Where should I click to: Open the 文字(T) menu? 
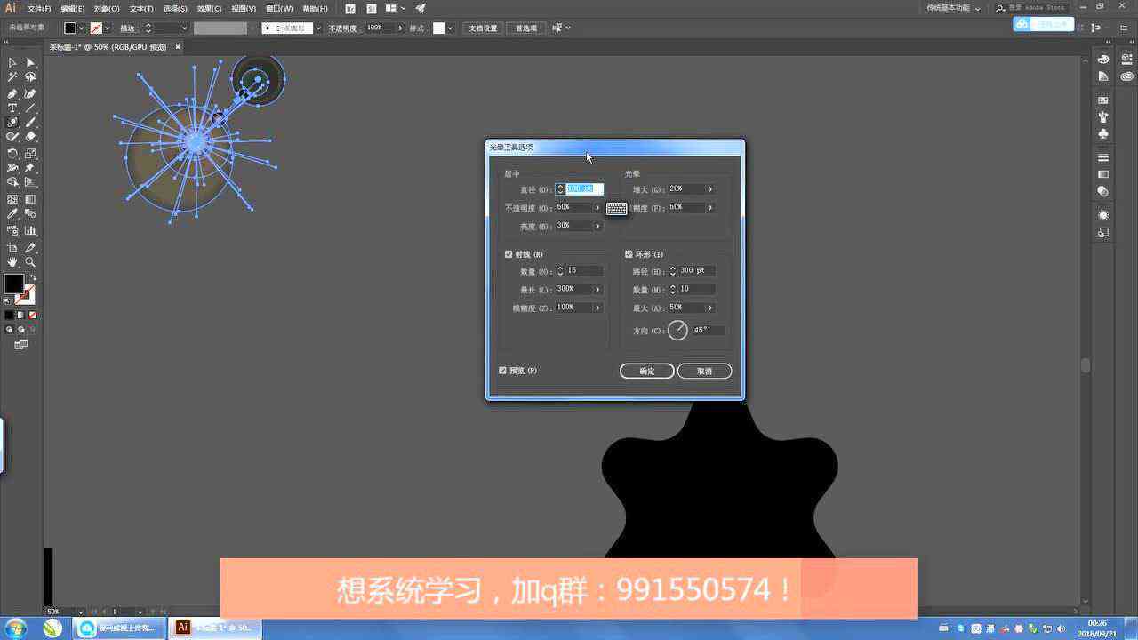click(x=141, y=8)
